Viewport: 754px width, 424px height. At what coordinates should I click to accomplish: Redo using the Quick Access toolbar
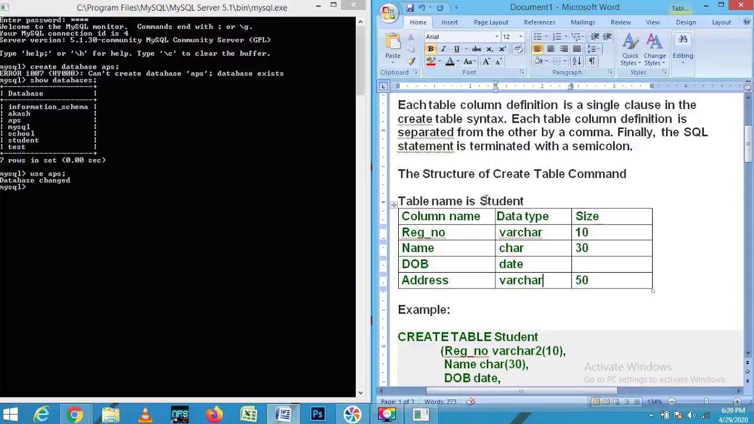[440, 8]
